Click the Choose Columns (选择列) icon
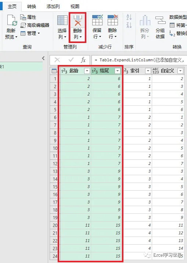 tap(62, 20)
